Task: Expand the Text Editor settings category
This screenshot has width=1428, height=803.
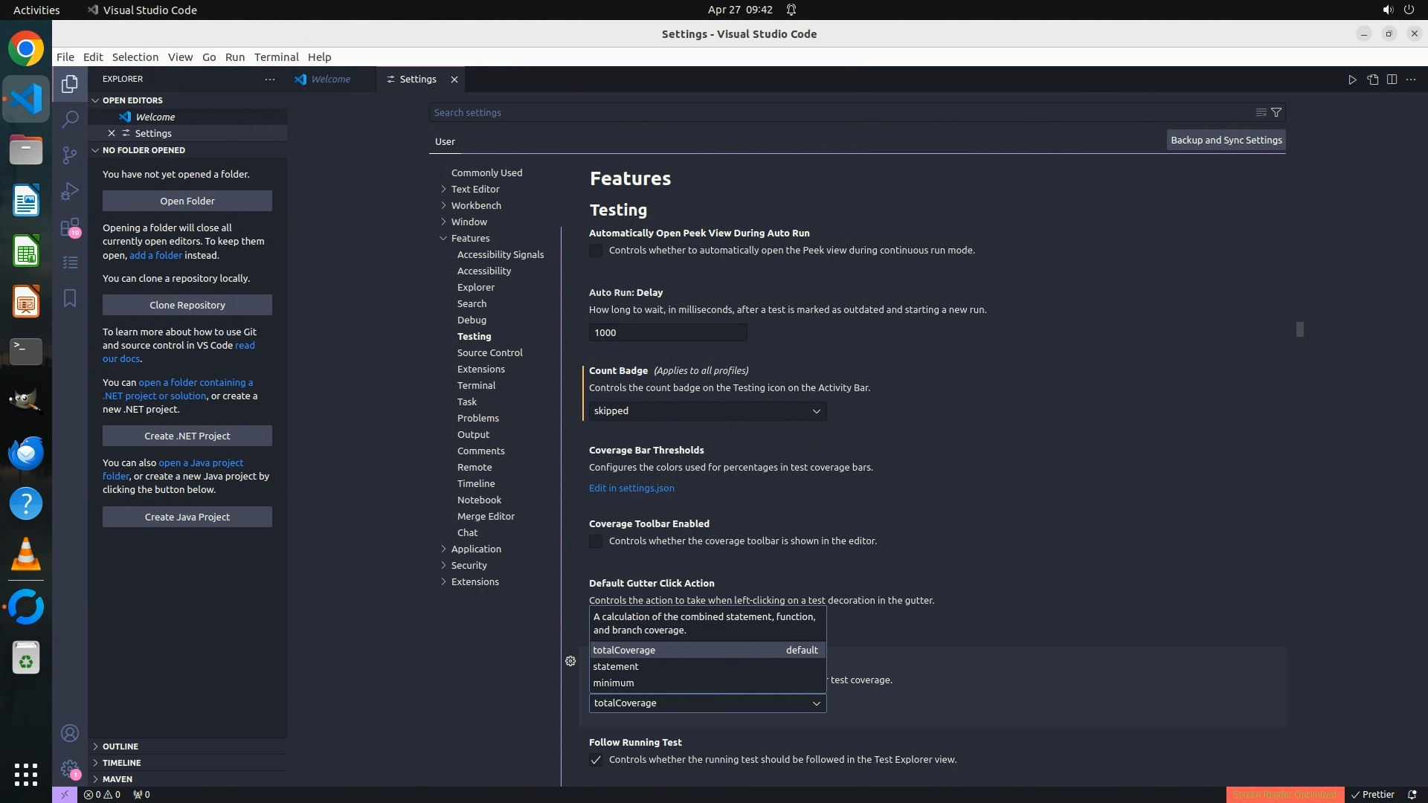Action: tap(475, 189)
